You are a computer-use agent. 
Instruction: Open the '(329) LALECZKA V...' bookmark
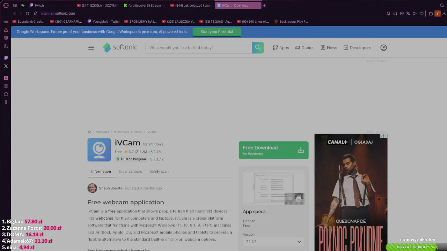tap(178, 22)
